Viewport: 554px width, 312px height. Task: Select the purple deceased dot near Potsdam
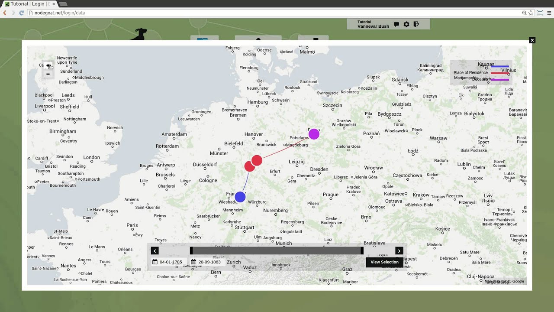314,134
